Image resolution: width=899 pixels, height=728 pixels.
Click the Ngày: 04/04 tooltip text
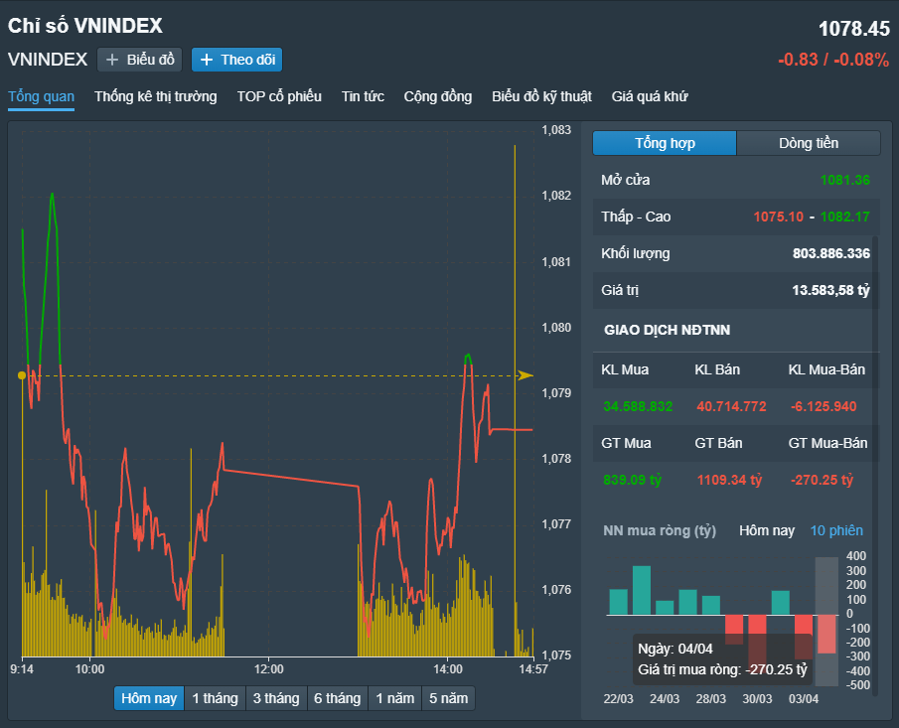(x=675, y=649)
